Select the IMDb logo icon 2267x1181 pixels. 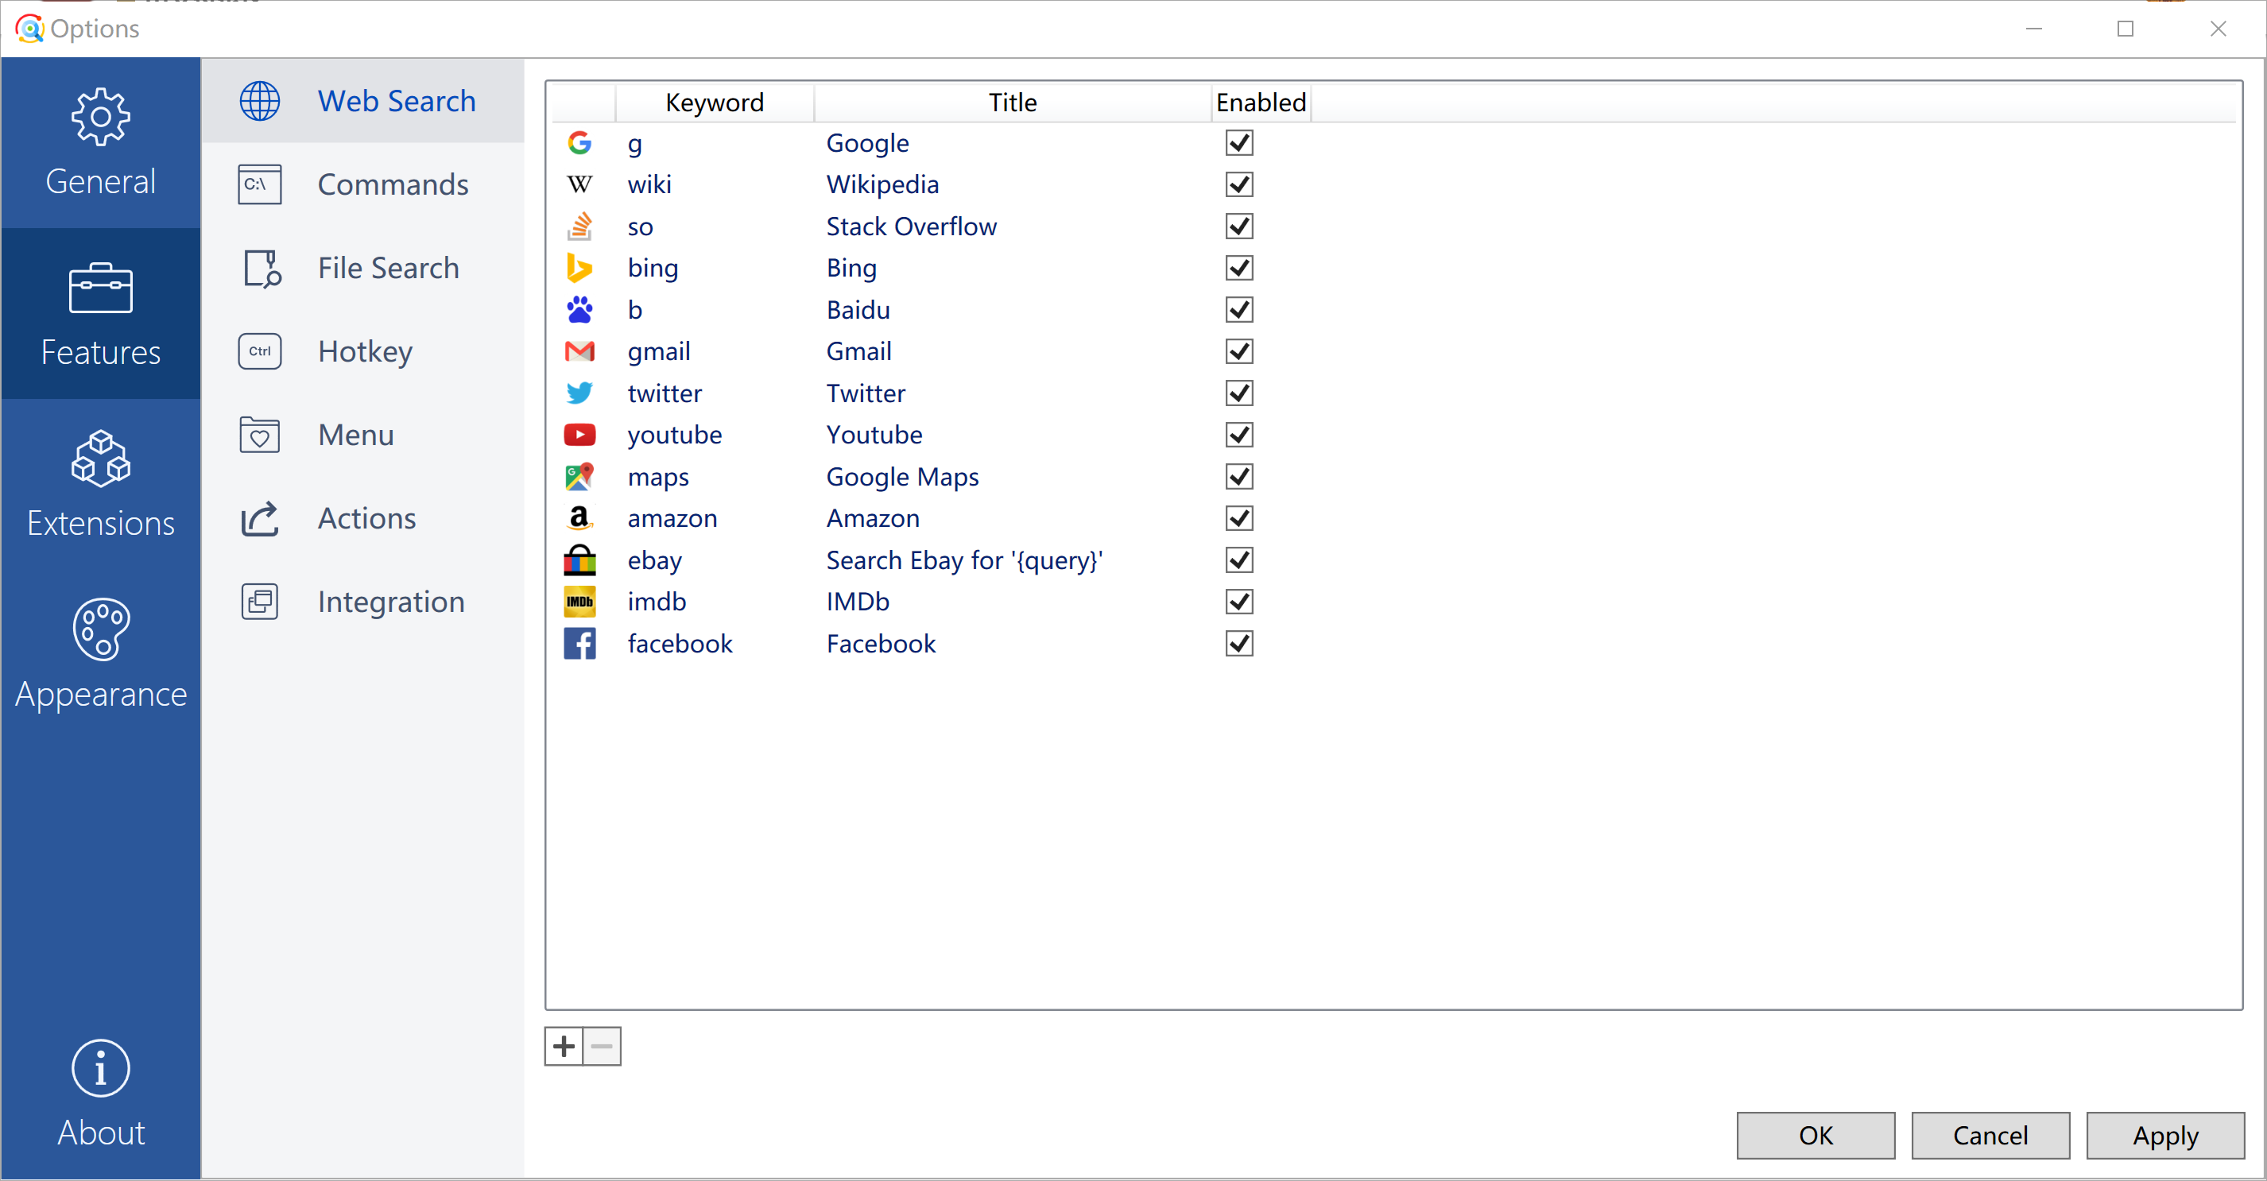pos(579,602)
